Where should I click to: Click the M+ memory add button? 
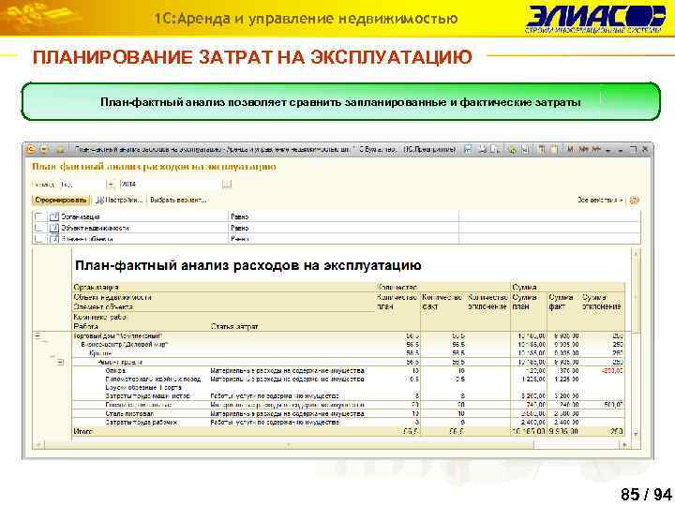click(x=583, y=149)
